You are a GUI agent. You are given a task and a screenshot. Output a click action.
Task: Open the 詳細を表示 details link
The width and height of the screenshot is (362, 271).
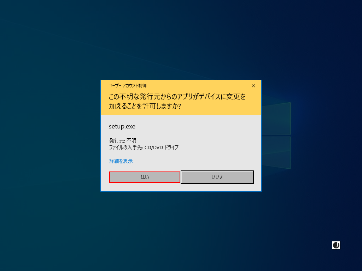click(x=121, y=161)
